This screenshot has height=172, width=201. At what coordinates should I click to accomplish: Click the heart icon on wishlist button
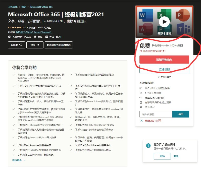pyautogui.click(x=21, y=45)
